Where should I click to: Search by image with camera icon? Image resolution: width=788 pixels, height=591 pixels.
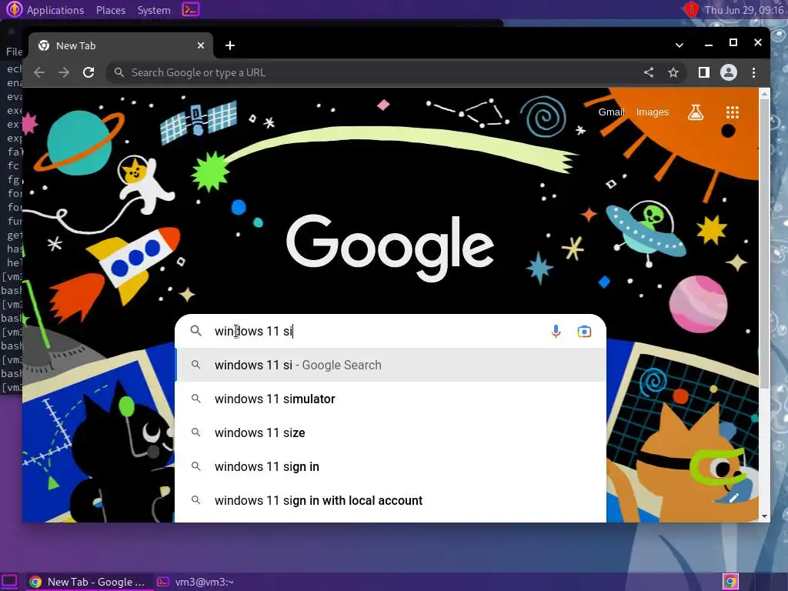pyautogui.click(x=584, y=331)
